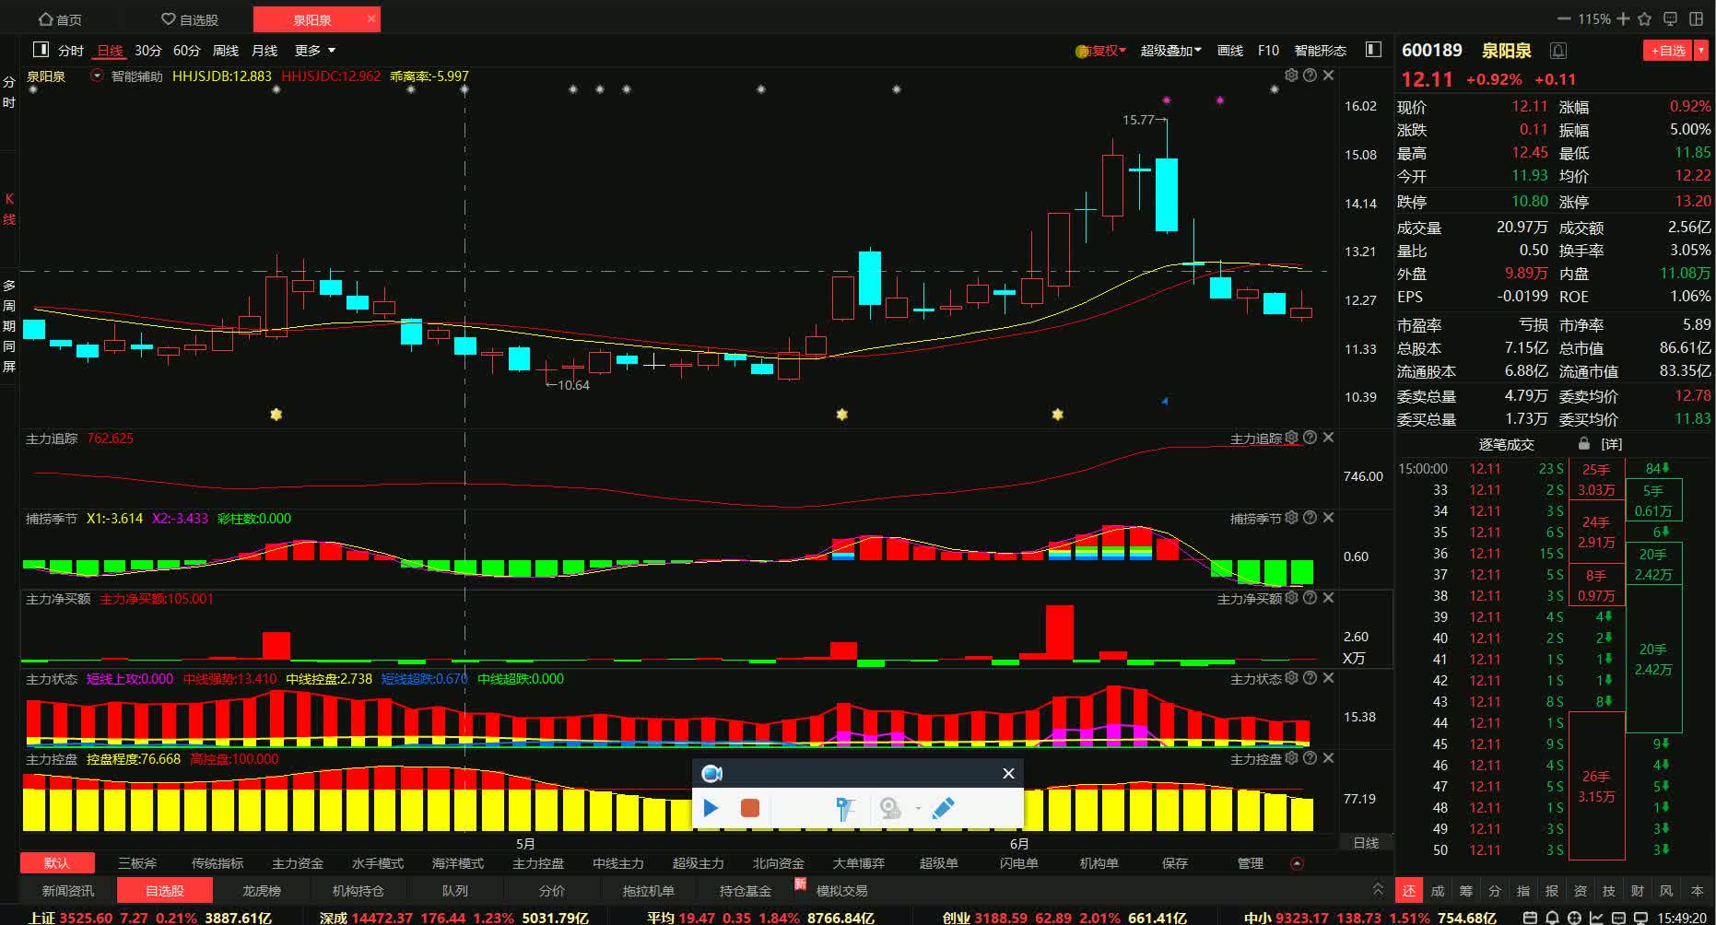This screenshot has height=925, width=1716.
Task: Select the 三板斧 indicator template
Action: coord(137,863)
